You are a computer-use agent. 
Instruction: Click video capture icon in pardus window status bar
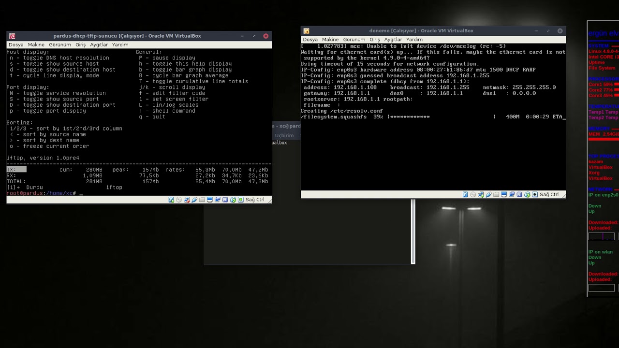(x=218, y=200)
